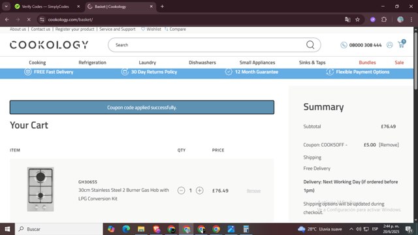418x235 pixels.
Task: Click the Cookology logo
Action: point(49,45)
